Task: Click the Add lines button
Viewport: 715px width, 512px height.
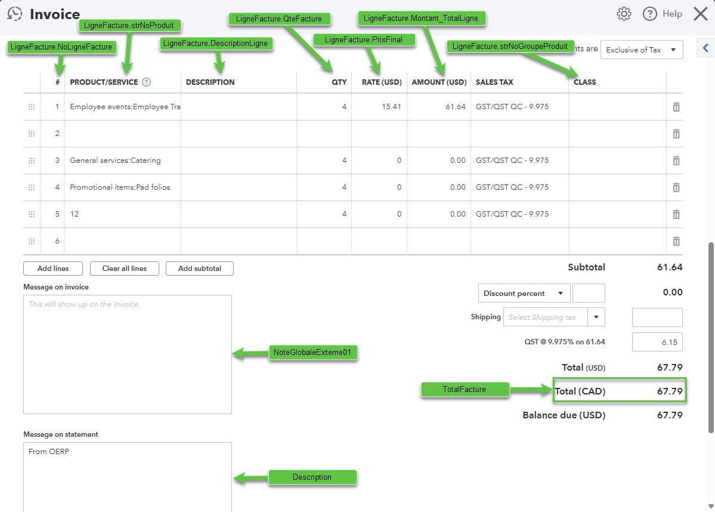Action: pyautogui.click(x=53, y=269)
